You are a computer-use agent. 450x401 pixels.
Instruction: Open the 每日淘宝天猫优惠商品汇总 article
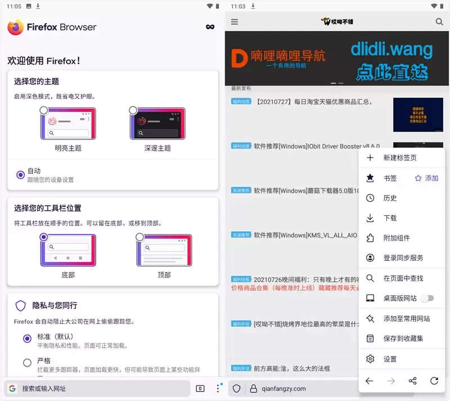click(x=313, y=102)
